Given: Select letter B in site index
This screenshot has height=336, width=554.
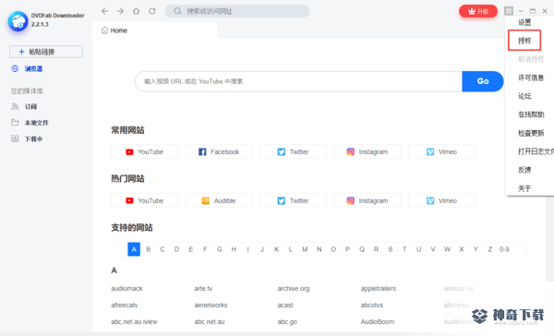Looking at the screenshot, I should pyautogui.click(x=149, y=249).
